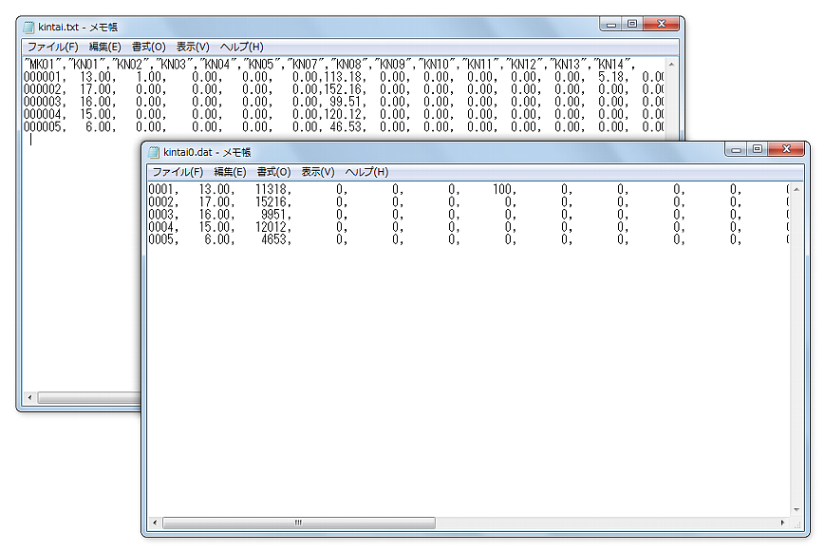Viewport: 825px width, 552px height.
Task: Click left scroll arrow in kintai.txt window
Action: click(28, 397)
